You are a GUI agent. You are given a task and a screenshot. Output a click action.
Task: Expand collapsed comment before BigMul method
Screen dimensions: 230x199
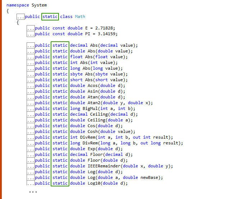tap(31, 109)
